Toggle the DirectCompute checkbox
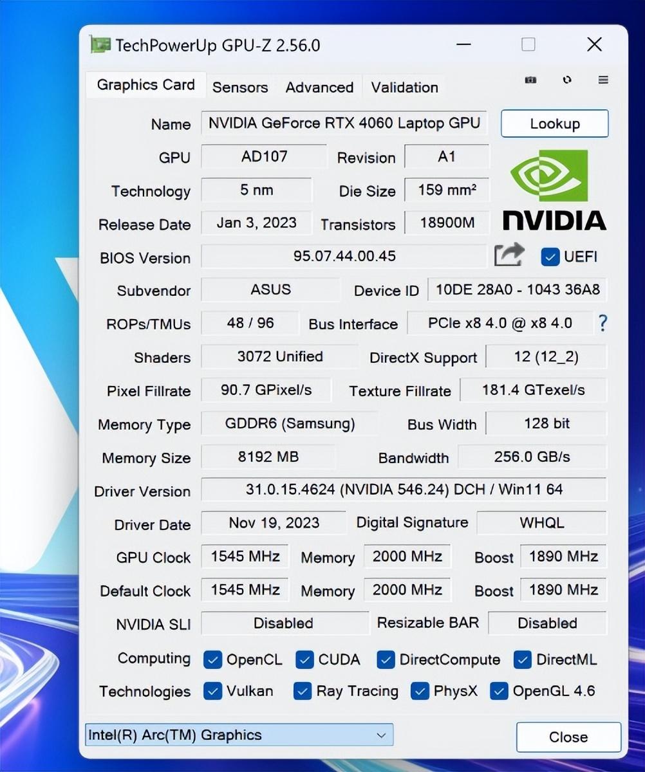 (386, 659)
